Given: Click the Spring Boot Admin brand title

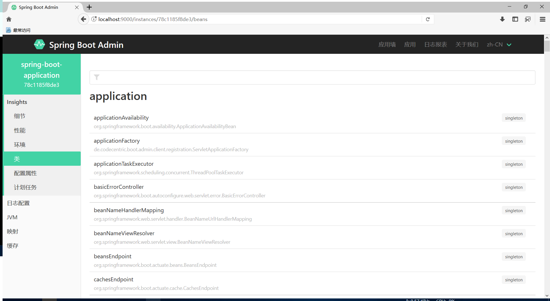Looking at the screenshot, I should click(86, 45).
